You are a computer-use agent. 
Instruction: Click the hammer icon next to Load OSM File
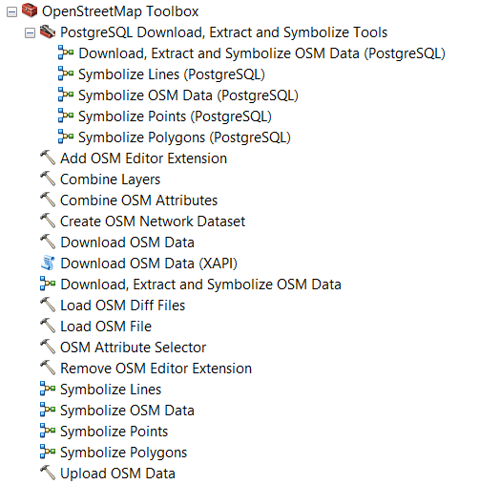coord(48,326)
